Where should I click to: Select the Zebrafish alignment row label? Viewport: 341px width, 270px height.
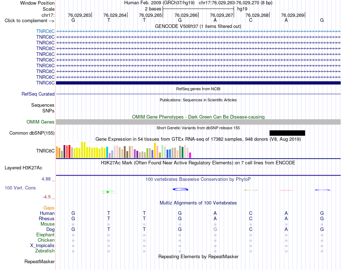45,251
